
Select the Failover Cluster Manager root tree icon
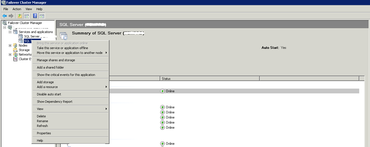click(x=5, y=23)
